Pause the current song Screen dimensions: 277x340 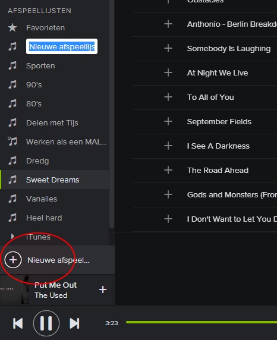46,323
